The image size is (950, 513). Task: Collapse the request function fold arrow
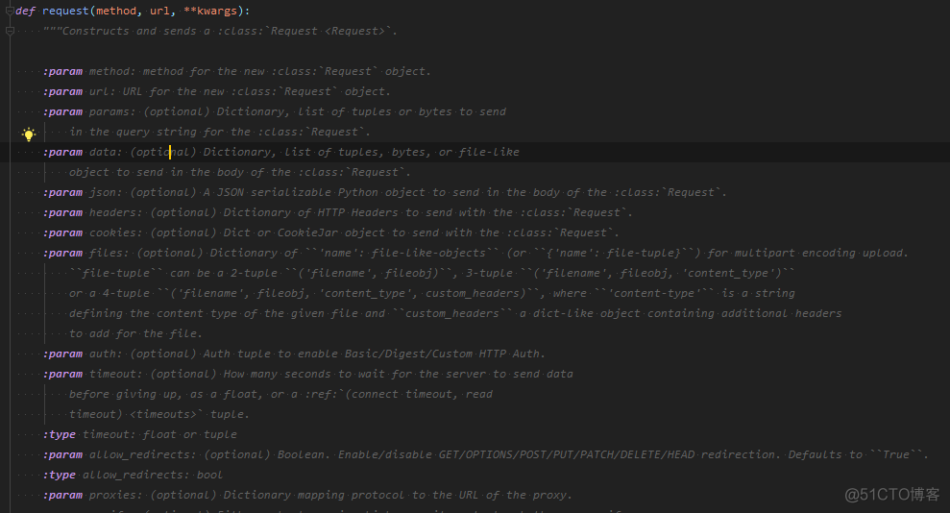point(10,11)
